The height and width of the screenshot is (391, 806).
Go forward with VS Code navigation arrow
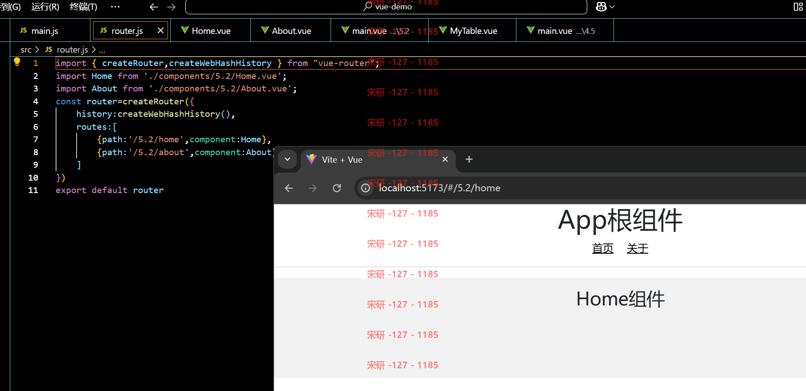172,7
